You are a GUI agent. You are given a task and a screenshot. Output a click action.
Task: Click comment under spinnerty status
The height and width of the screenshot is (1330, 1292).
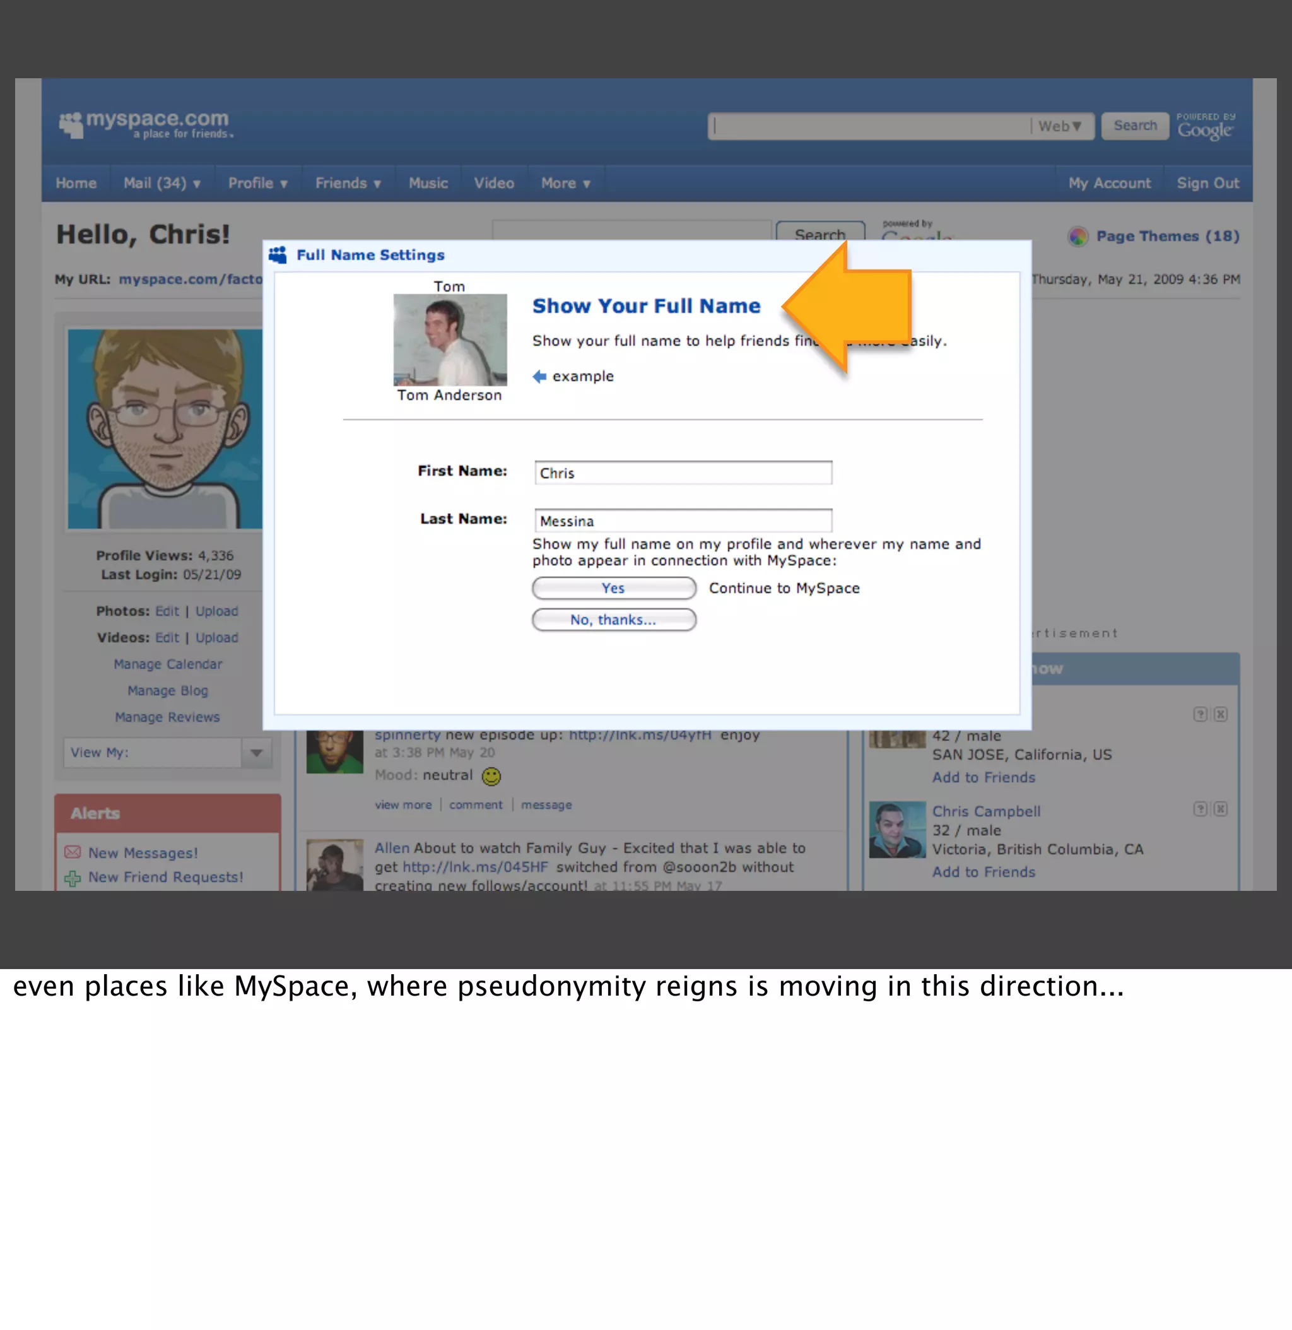click(x=476, y=805)
